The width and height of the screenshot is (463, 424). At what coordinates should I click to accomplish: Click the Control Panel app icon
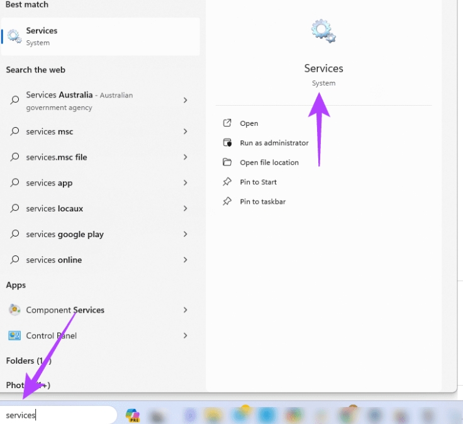click(x=14, y=336)
